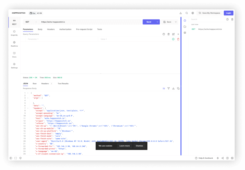Click the query parameters help icon
The width and height of the screenshot is (245, 170).
tap(164, 34)
